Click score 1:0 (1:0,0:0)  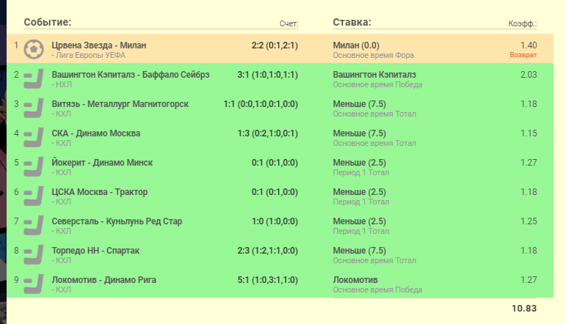[x=275, y=221]
